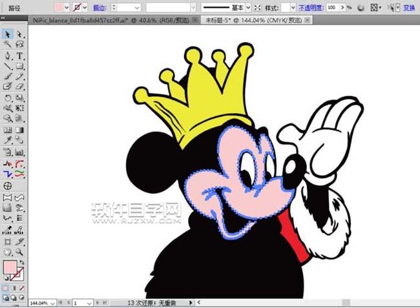The image size is (420, 308).
Task: Open the 144.04% zoom level dropdown
Action: point(52,302)
